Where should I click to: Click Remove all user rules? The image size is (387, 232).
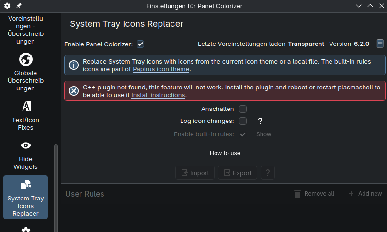click(314, 194)
